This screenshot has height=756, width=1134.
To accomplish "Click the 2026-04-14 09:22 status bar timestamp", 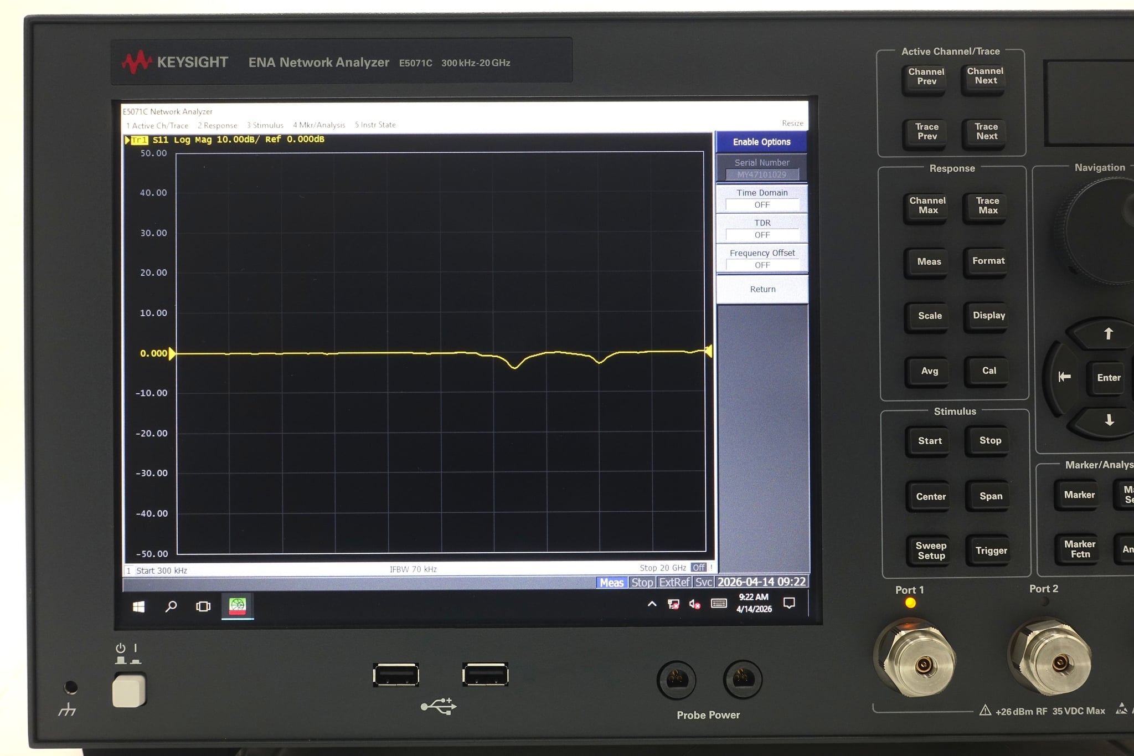I will pos(762,582).
